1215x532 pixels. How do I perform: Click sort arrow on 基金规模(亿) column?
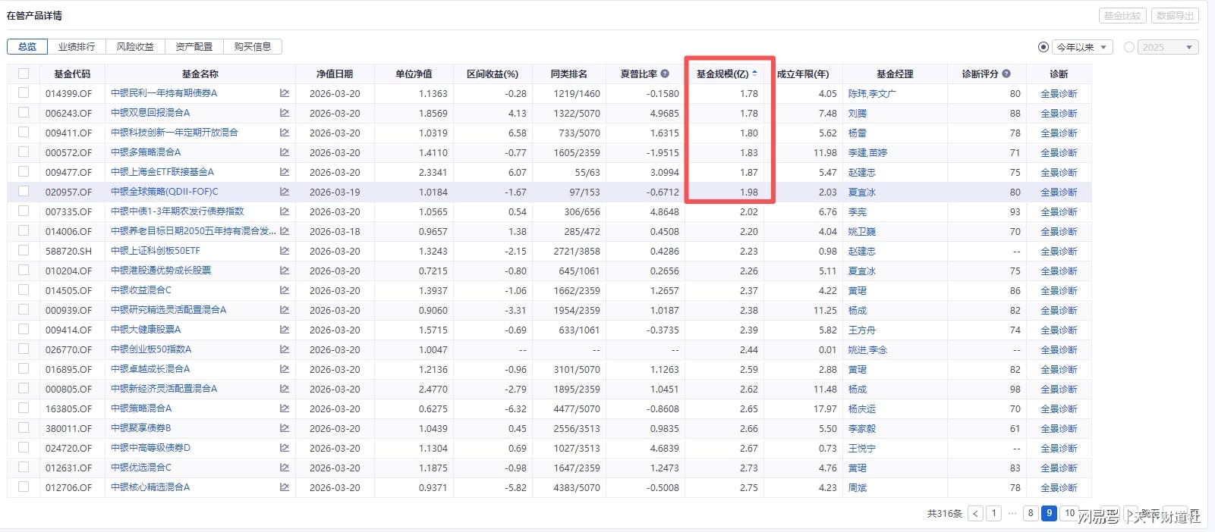(x=754, y=74)
